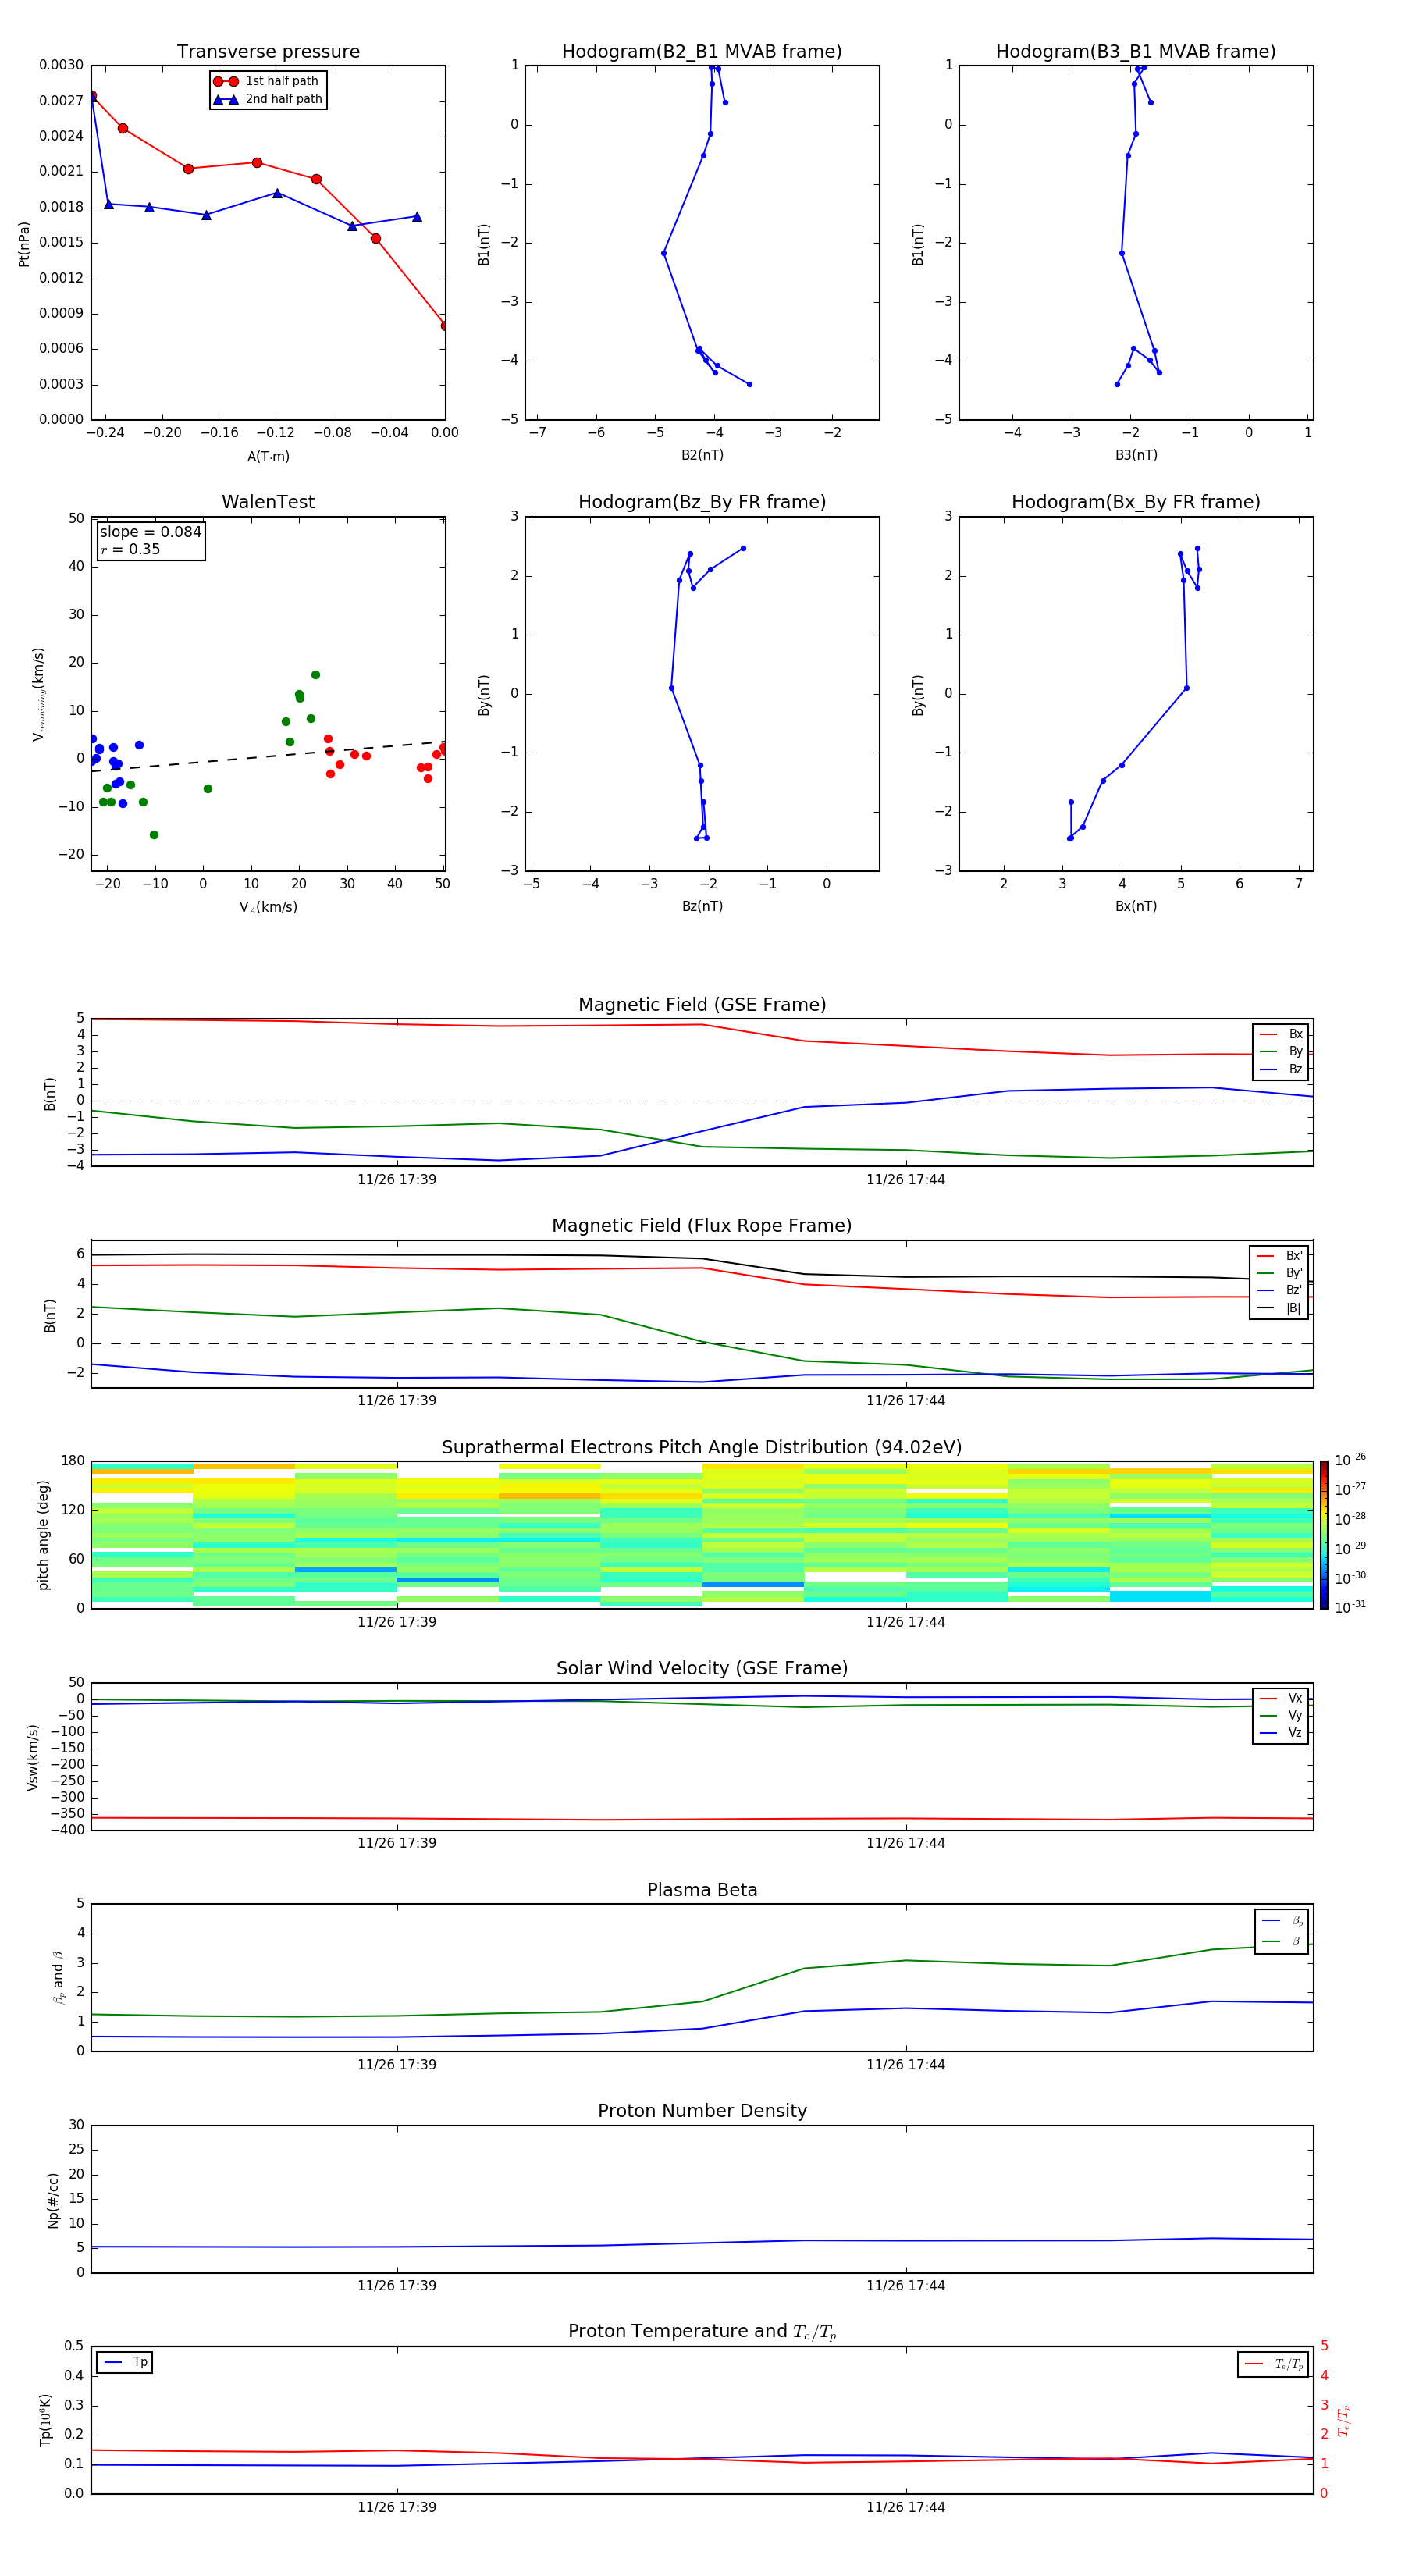Click the 'Bx' legend entry in GSE plot
This screenshot has width=1405, height=2576.
pyautogui.click(x=1281, y=1034)
